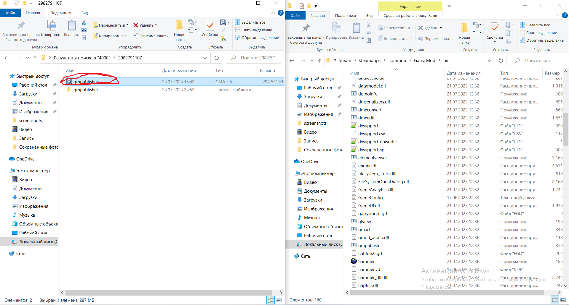Click Rename in left window ribbon
The height and width of the screenshot is (305, 569).
click(x=150, y=36)
